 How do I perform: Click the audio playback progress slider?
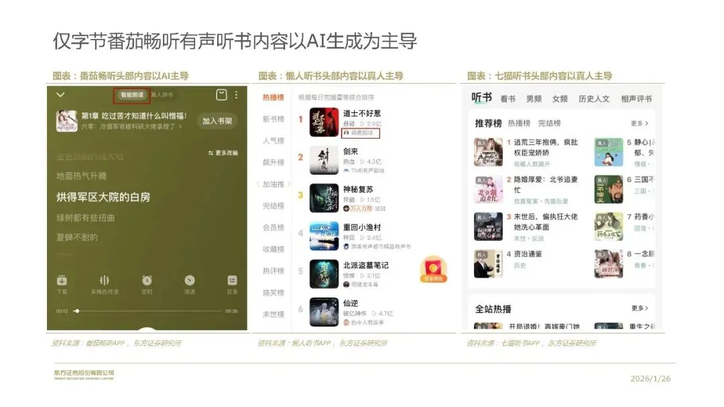pyautogui.click(x=147, y=311)
